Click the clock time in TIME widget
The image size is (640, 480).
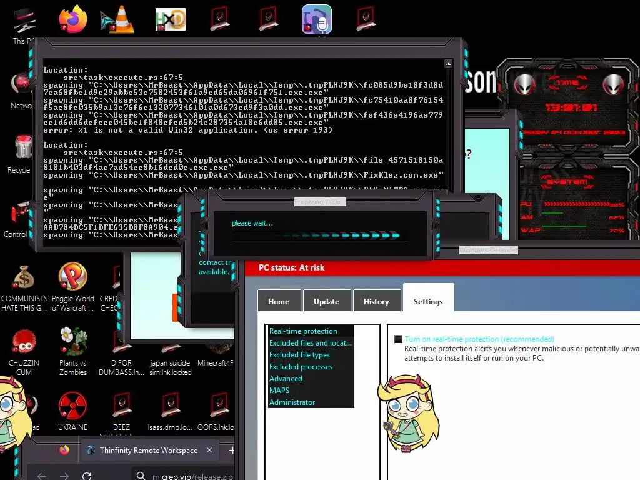tap(571, 107)
